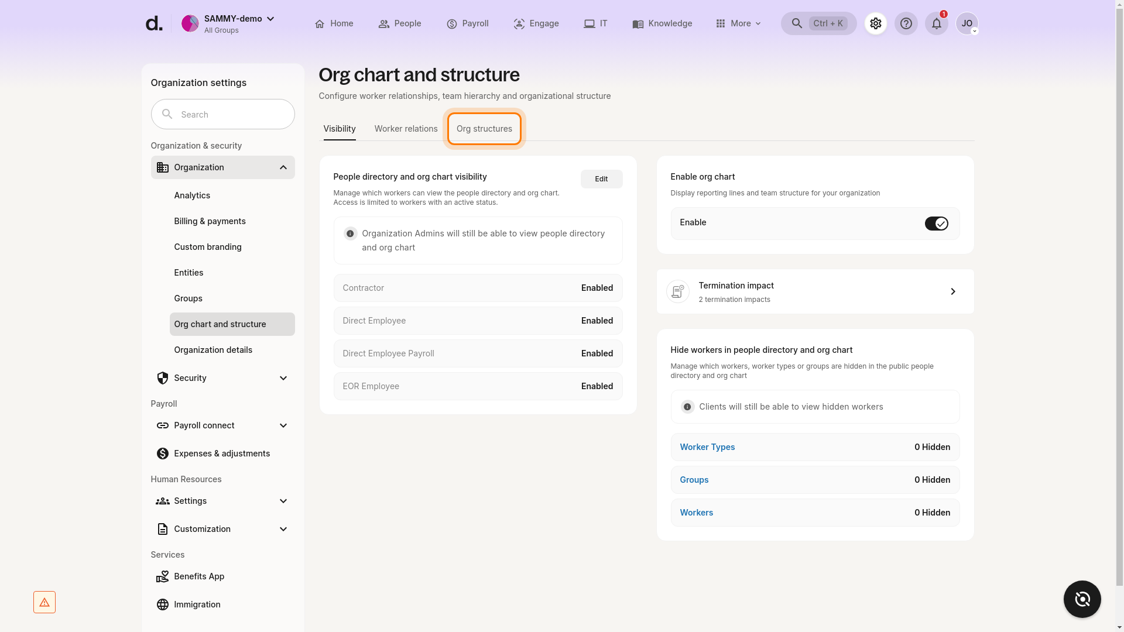This screenshot has height=632, width=1124.
Task: Click '2 termination impacts' text
Action: coord(734,300)
